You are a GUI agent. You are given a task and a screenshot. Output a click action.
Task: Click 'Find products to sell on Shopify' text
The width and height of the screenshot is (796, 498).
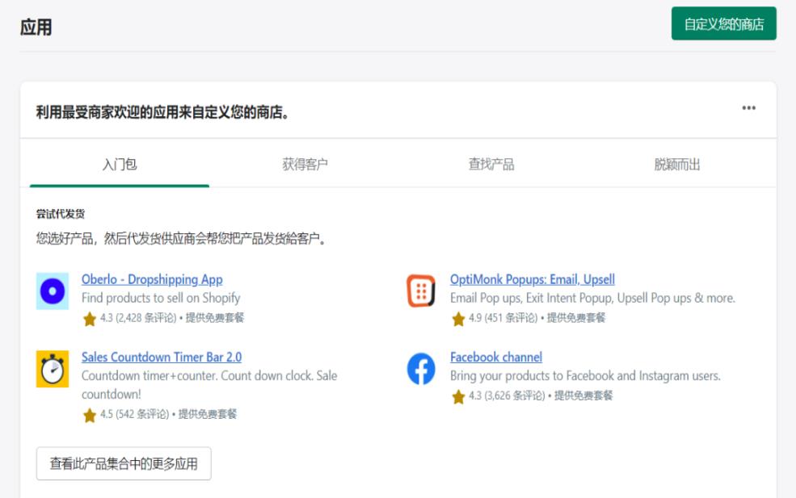(161, 298)
